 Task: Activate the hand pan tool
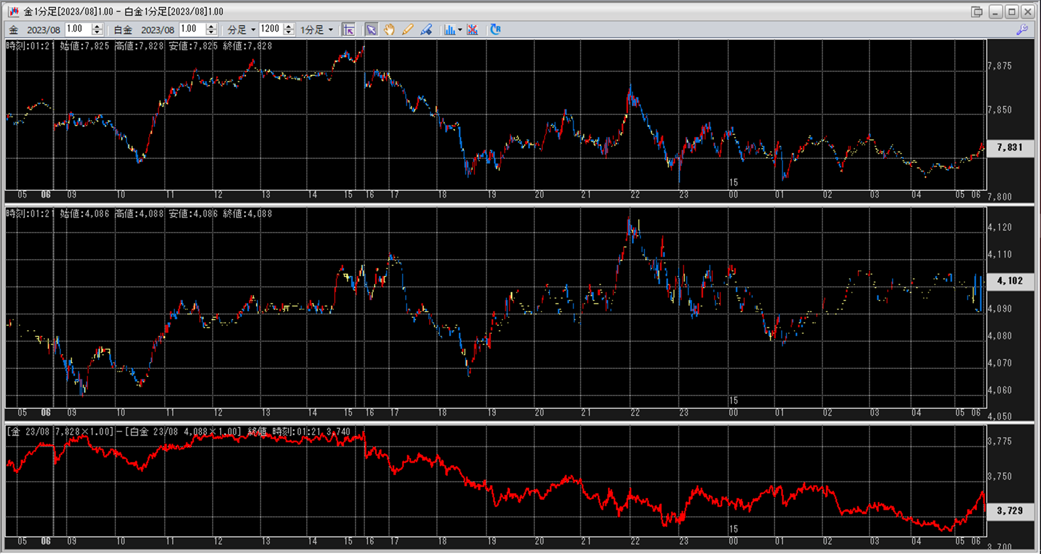[x=389, y=30]
